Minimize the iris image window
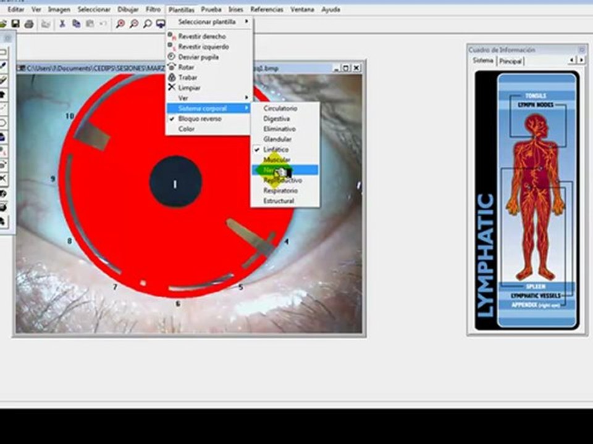The image size is (593, 444). point(336,68)
